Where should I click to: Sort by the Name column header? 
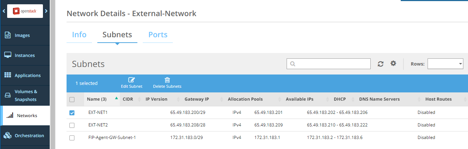click(97, 99)
